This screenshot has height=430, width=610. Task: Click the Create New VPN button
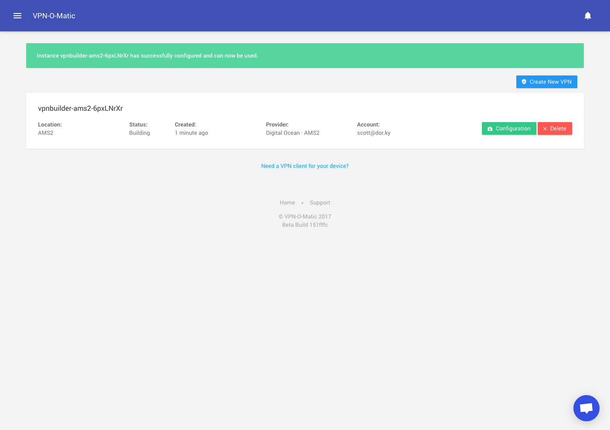click(x=546, y=82)
